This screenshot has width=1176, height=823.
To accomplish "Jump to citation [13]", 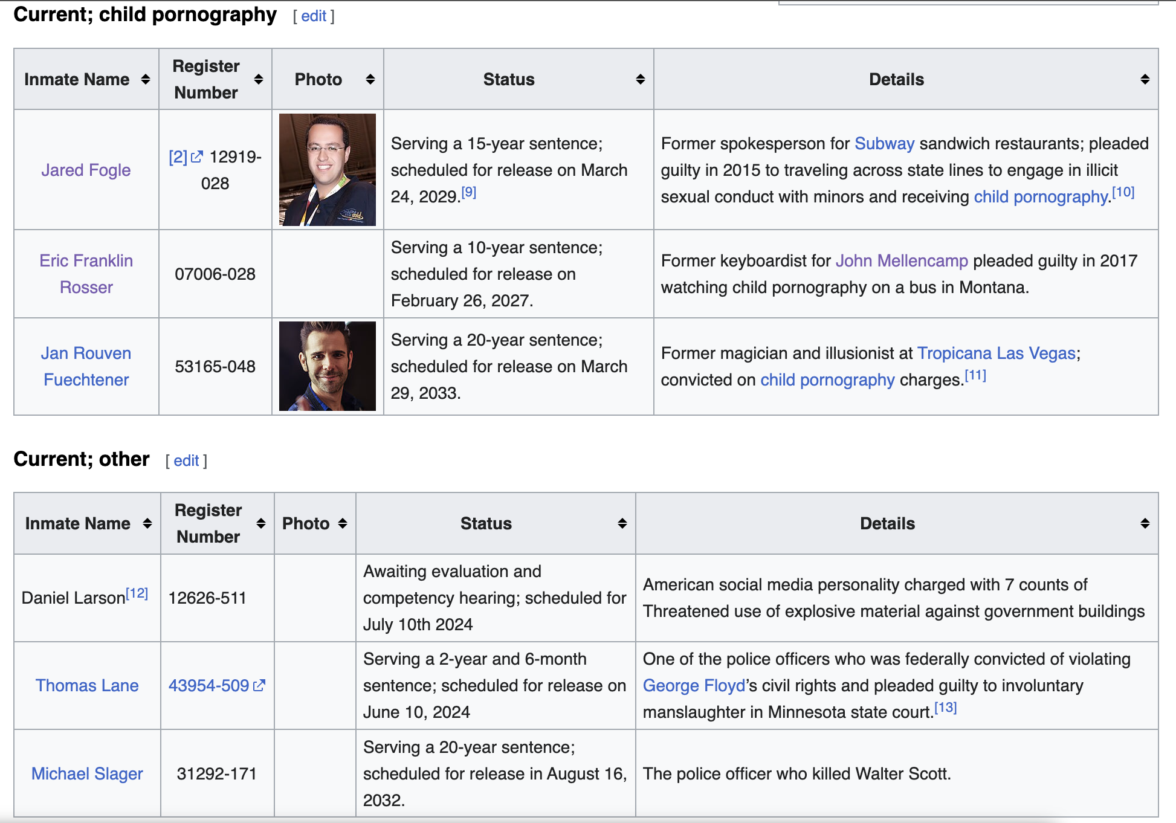I will point(946,708).
